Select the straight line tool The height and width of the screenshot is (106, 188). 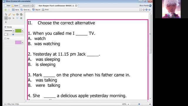14,14
